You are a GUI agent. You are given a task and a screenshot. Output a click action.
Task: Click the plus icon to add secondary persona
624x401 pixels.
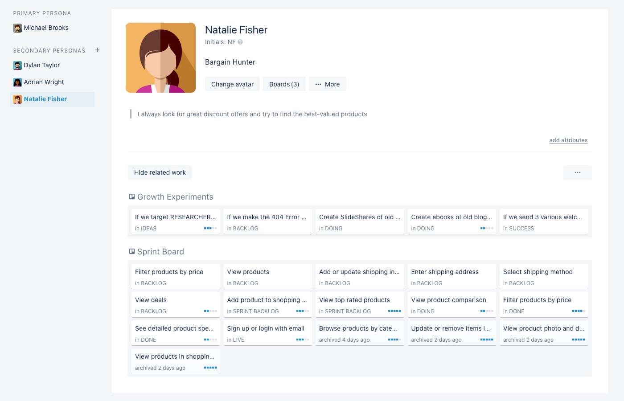pos(97,50)
